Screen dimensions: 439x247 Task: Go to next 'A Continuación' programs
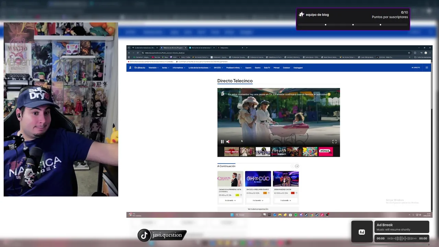coord(297,166)
